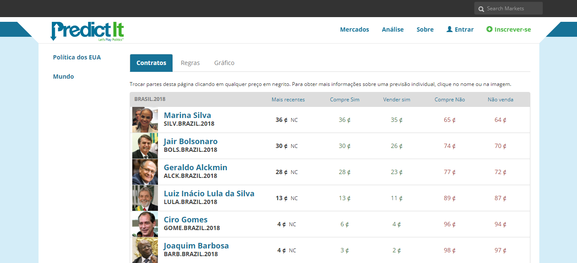Click Marina Silva's 36¢ Compre Sim price
577x263 pixels.
(345, 120)
